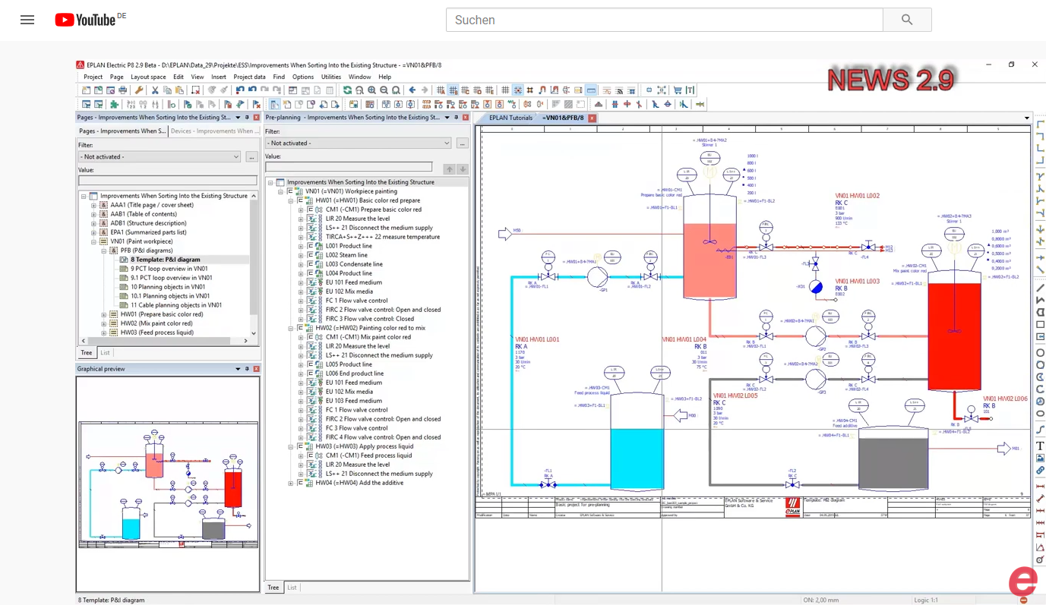
Task: Select the Insert hyperlink tool in right toolbar
Action: 1040,470
